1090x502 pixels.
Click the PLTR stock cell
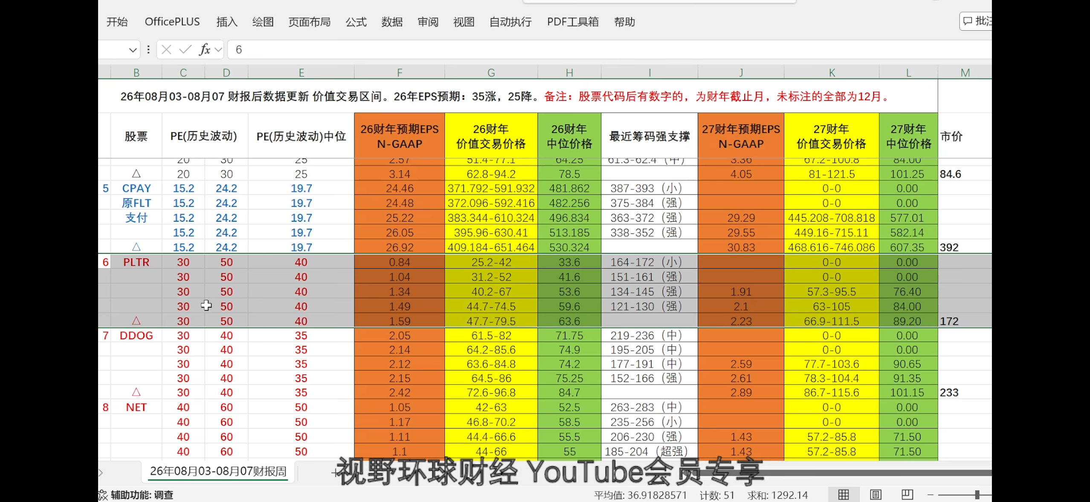point(136,262)
